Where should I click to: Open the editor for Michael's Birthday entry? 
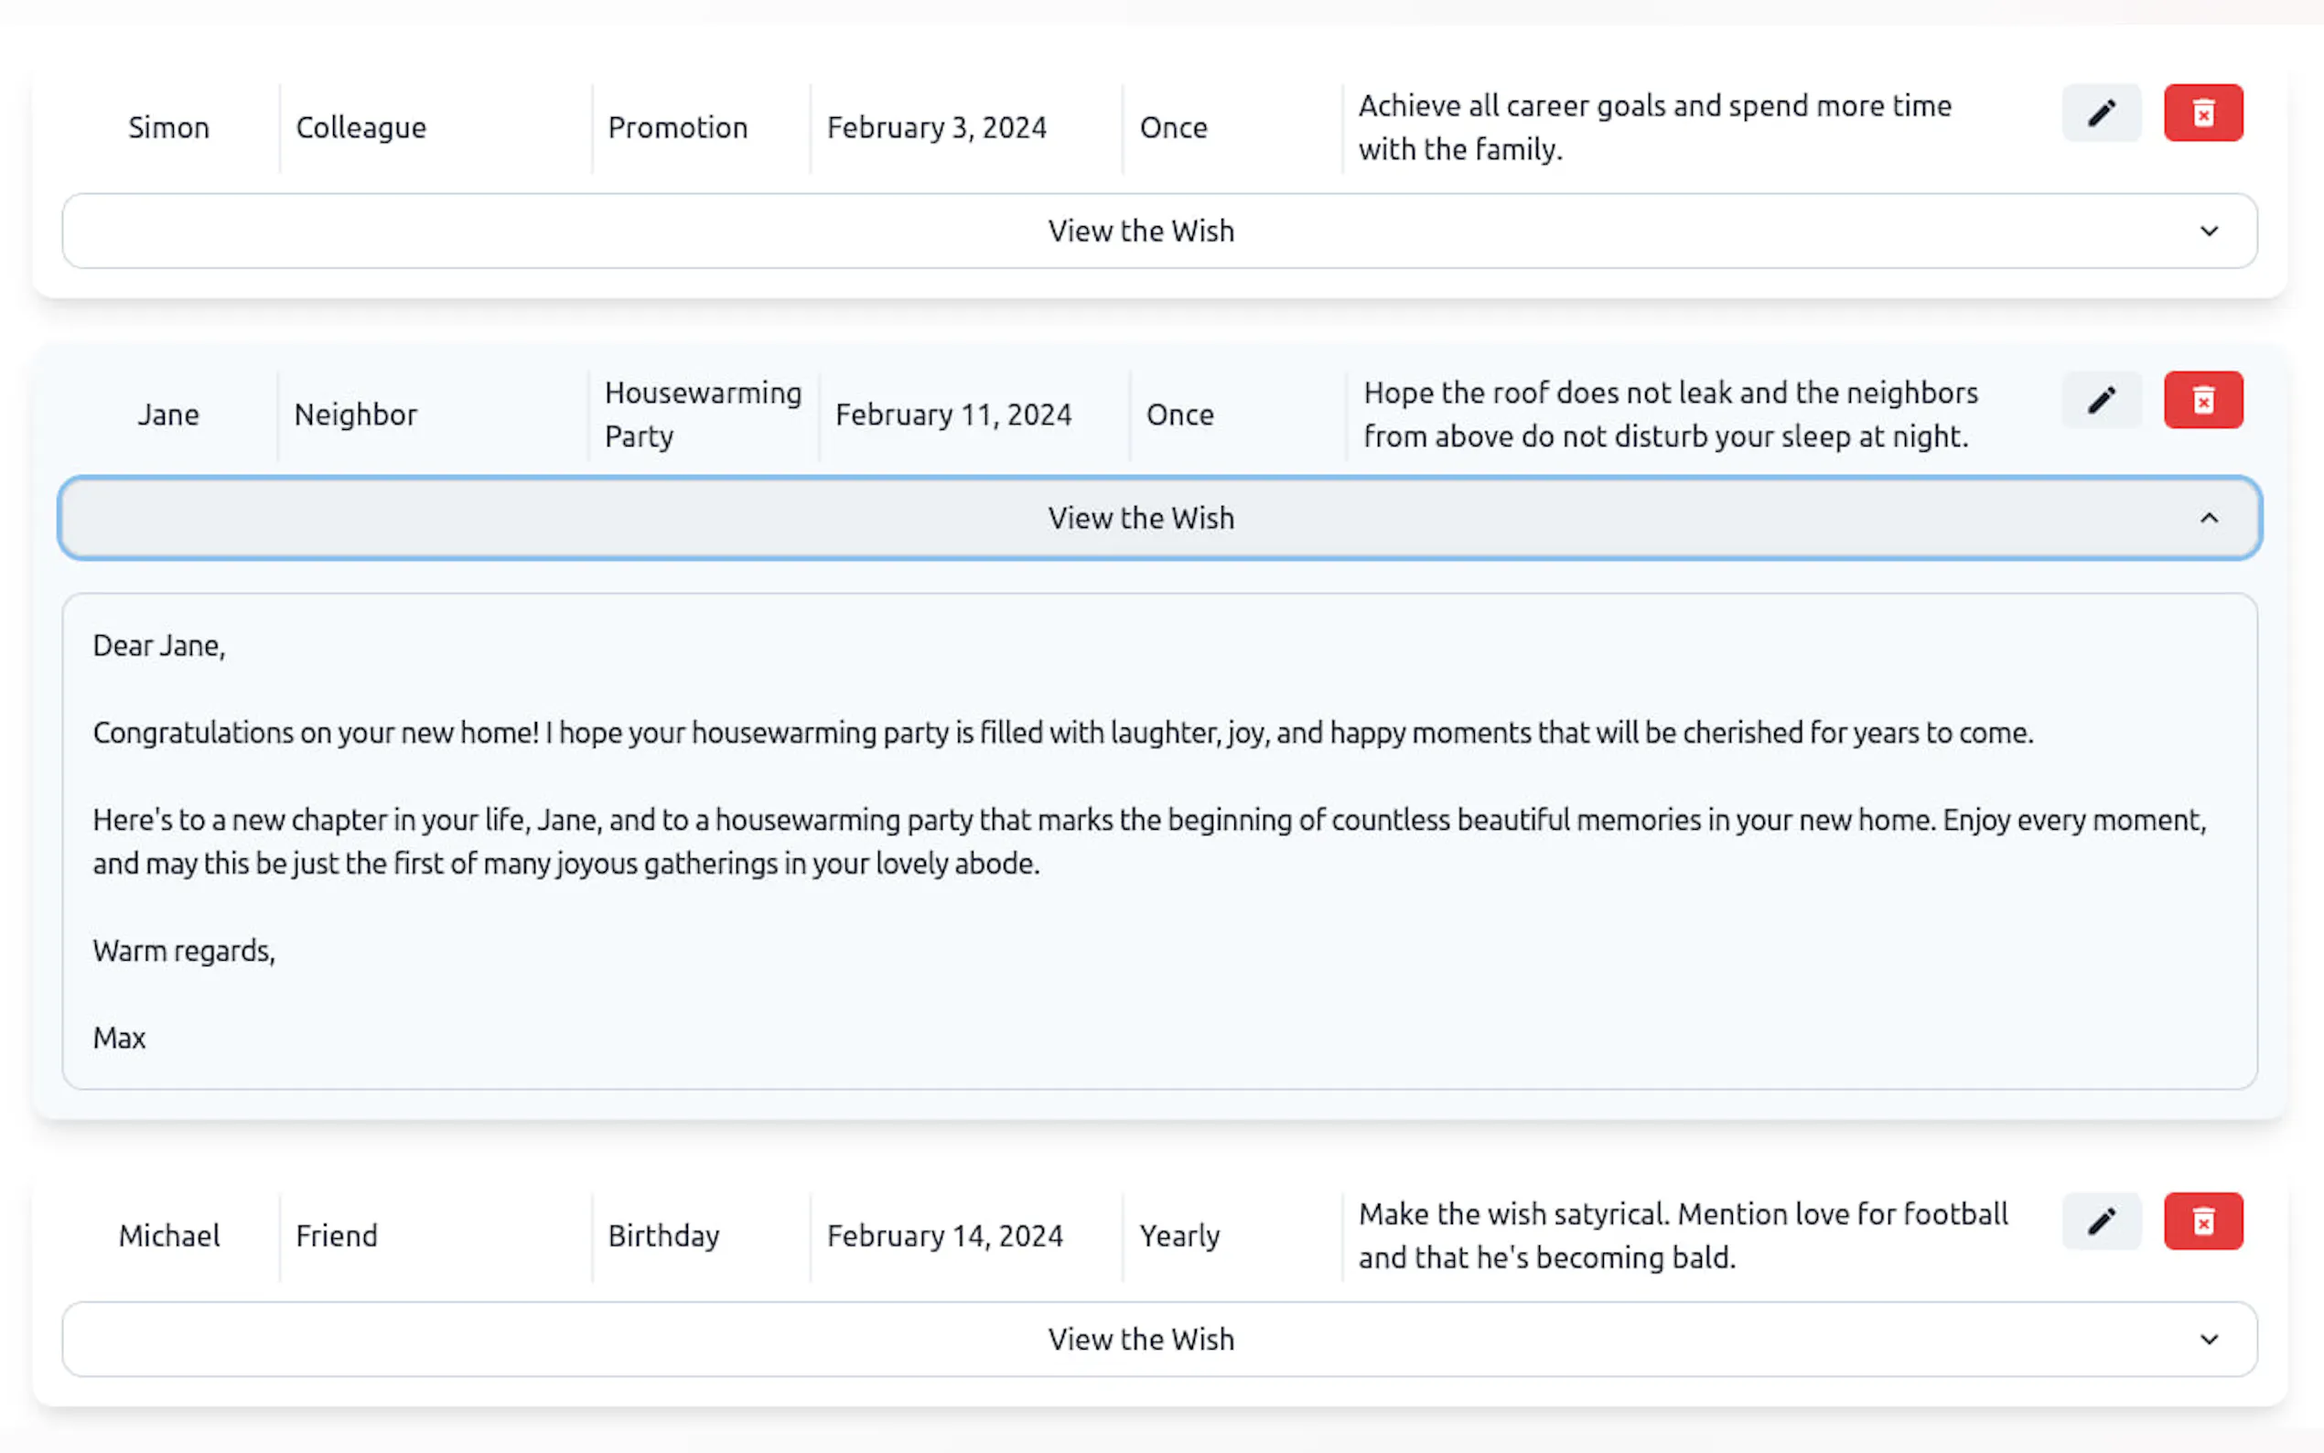(2101, 1222)
